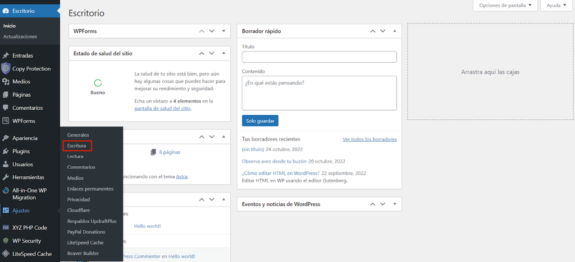Click the Entradas pin icon in sidebar
Viewport: 575px width, 262px height.
click(x=6, y=55)
